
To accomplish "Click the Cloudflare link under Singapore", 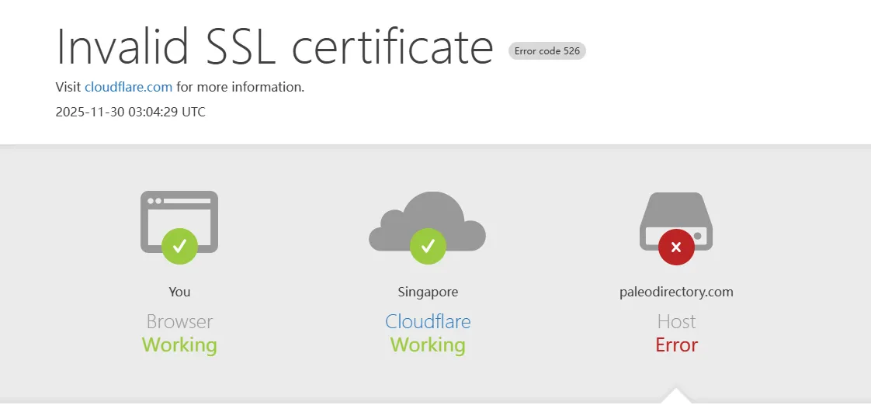I will coord(428,322).
